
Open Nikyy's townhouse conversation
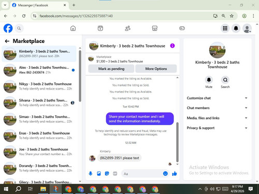pos(39,86)
